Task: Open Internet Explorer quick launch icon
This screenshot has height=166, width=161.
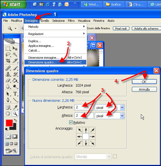Action: click(48, 4)
